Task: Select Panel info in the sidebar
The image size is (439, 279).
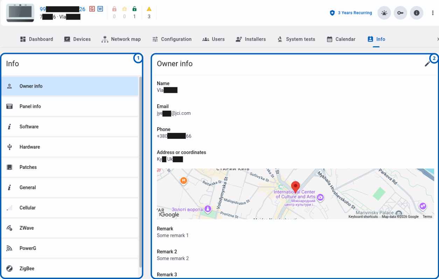Action: point(70,107)
